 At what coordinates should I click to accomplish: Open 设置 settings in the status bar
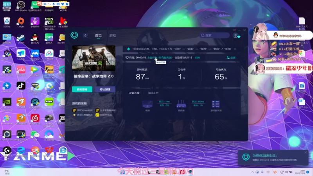[x=231, y=57]
